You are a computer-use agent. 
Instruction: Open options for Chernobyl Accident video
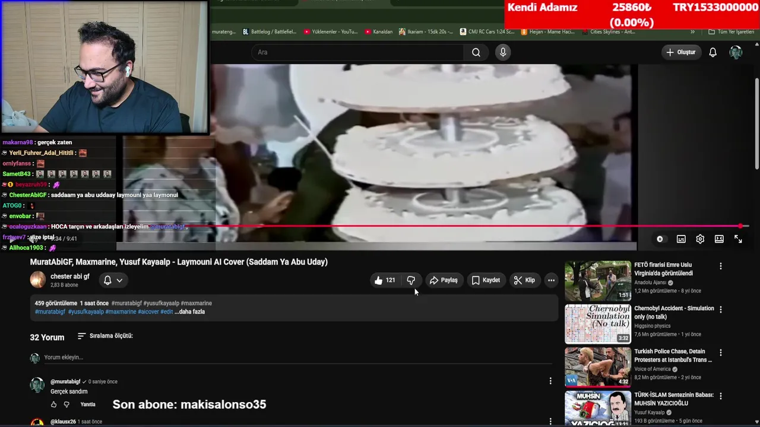coord(721,310)
